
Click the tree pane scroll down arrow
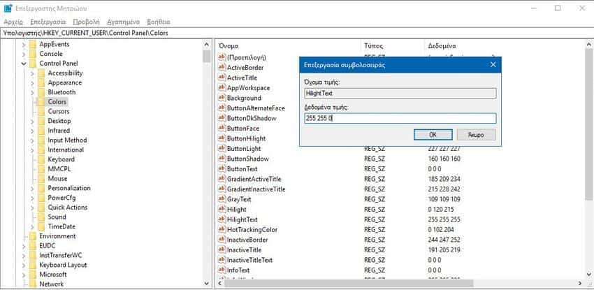[206, 283]
